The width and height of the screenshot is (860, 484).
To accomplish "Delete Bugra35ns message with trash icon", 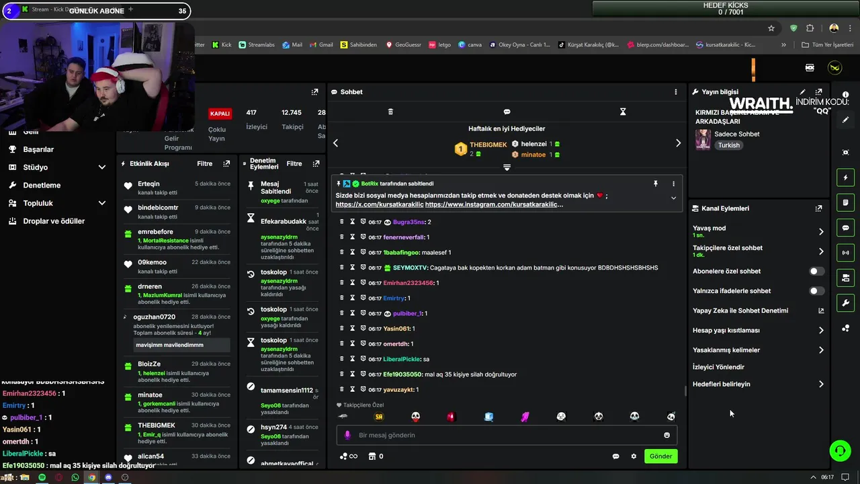I will tap(341, 222).
